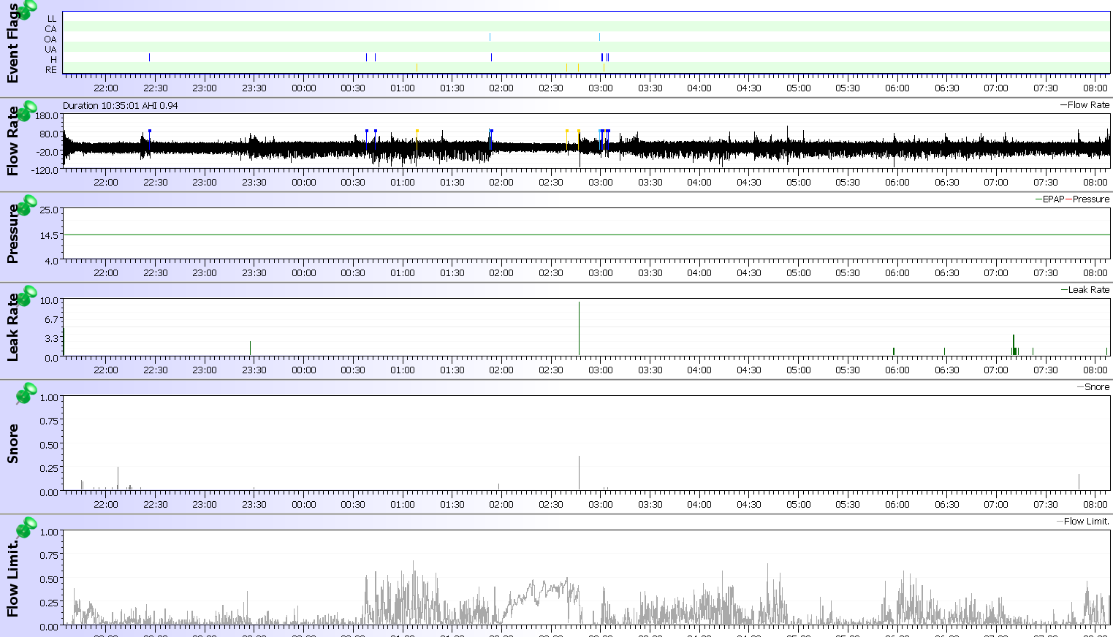Click the 05:00 time label under Snore graph
Screen dimensions: 1113x637
[x=799, y=505]
